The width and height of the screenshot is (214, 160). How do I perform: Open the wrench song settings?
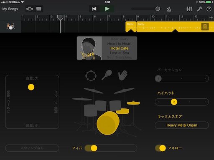click(x=199, y=9)
